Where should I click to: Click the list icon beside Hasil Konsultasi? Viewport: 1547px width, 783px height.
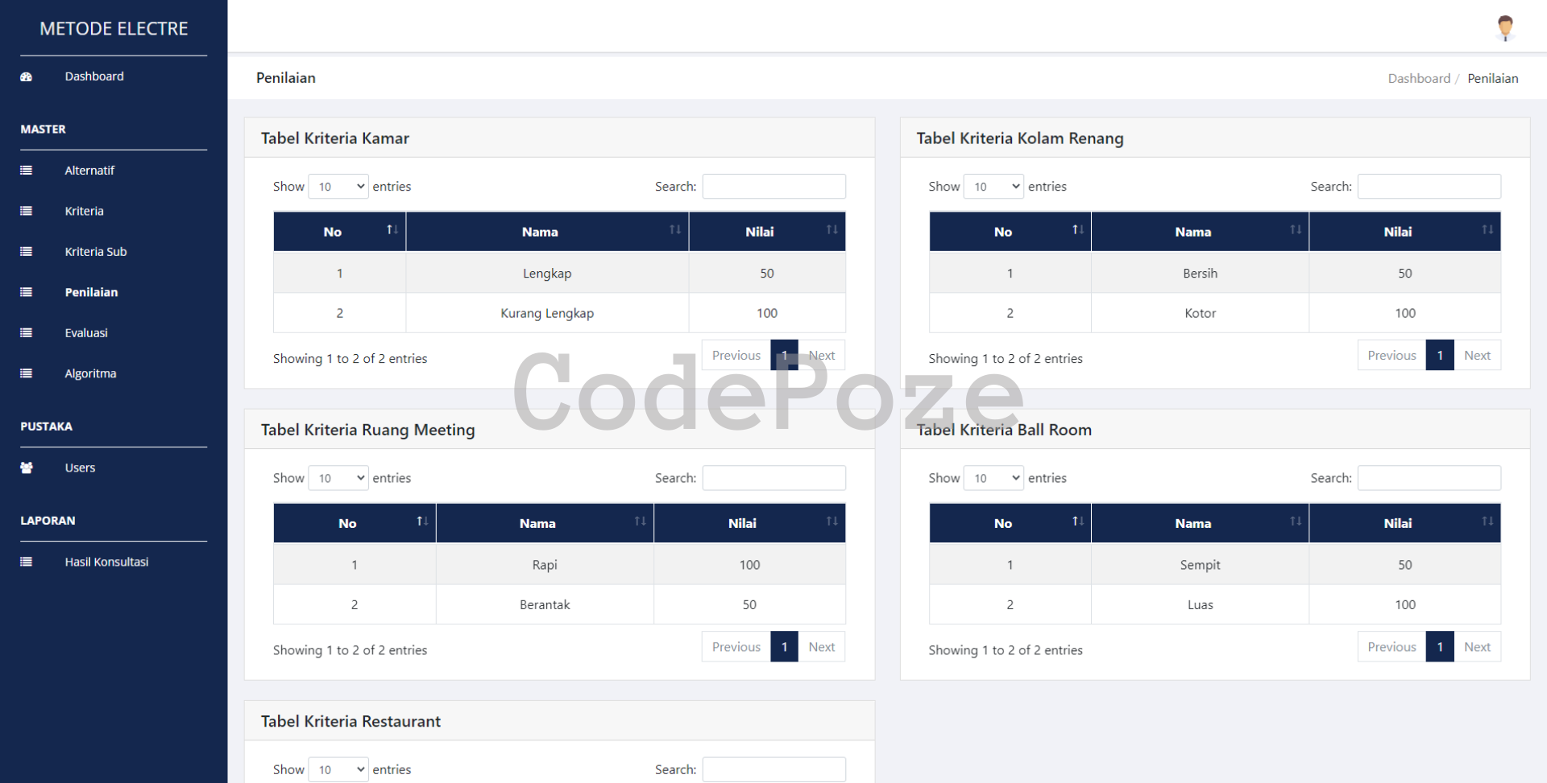(26, 563)
